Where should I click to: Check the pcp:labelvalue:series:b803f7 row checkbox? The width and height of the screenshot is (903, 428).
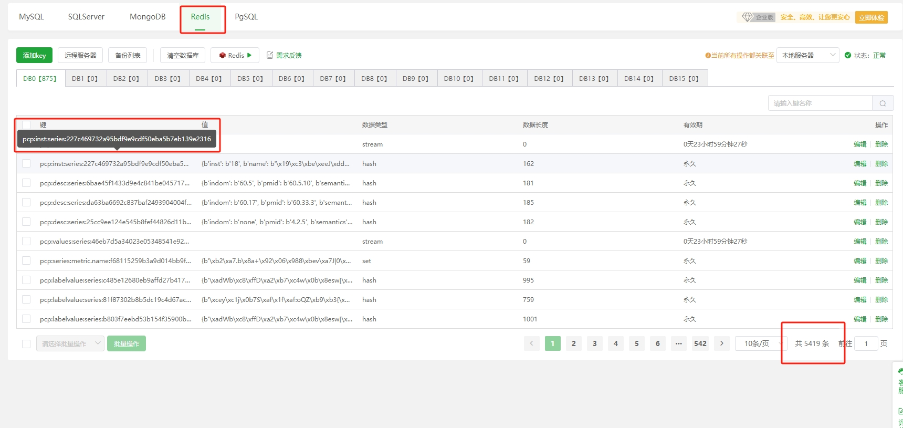coord(26,319)
